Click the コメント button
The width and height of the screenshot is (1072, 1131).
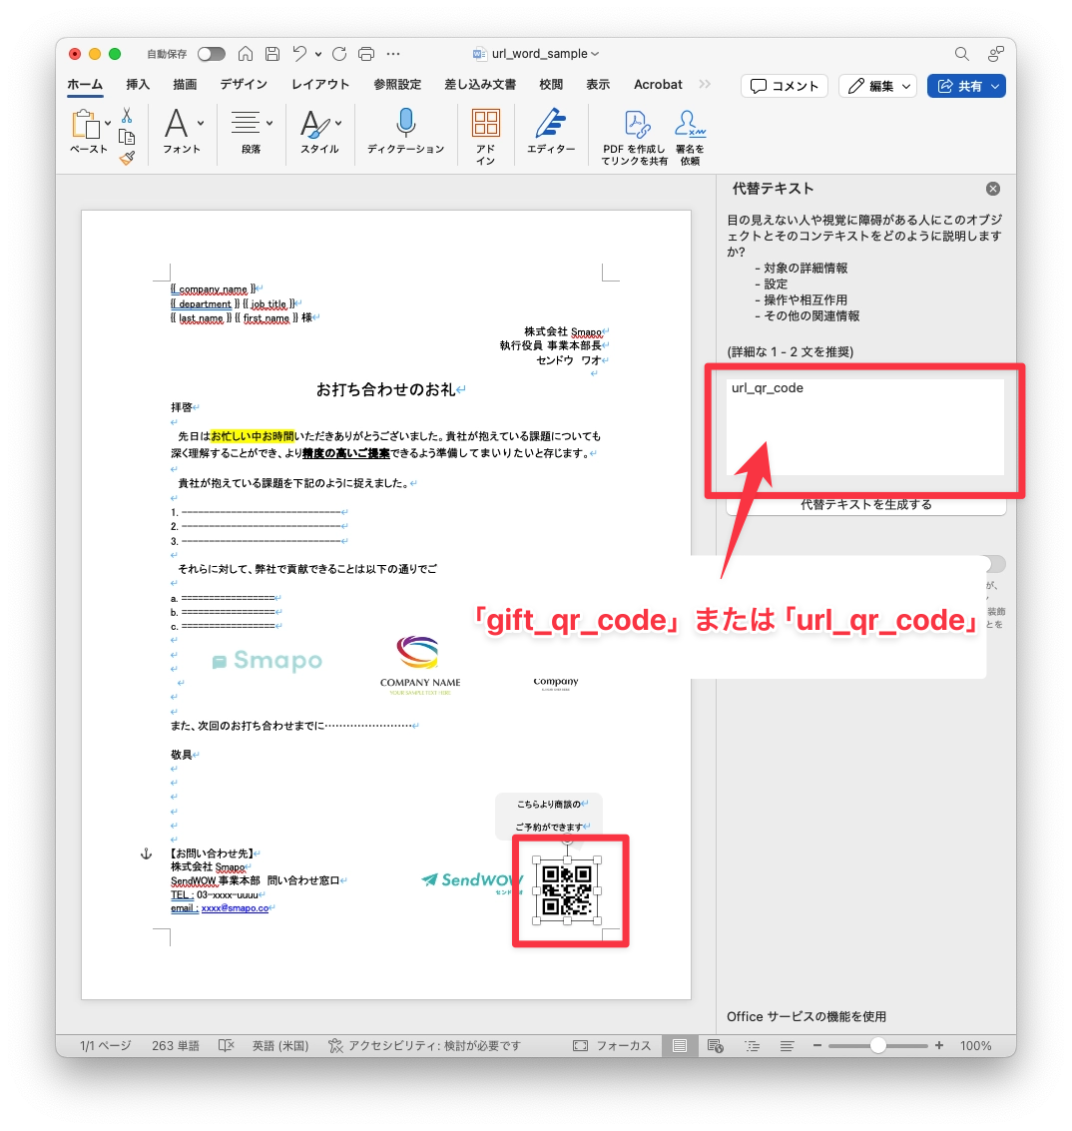pos(785,87)
